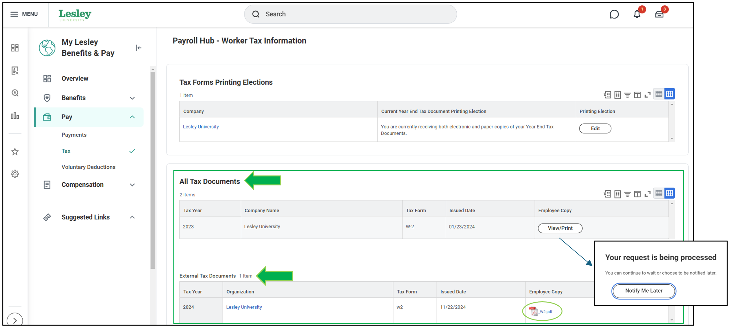Viewport: 729px width, 327px height.
Task: Click the Suggested Links heading
Action: pyautogui.click(x=85, y=217)
